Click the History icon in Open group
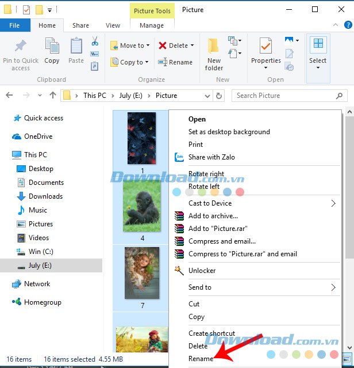 point(290,66)
